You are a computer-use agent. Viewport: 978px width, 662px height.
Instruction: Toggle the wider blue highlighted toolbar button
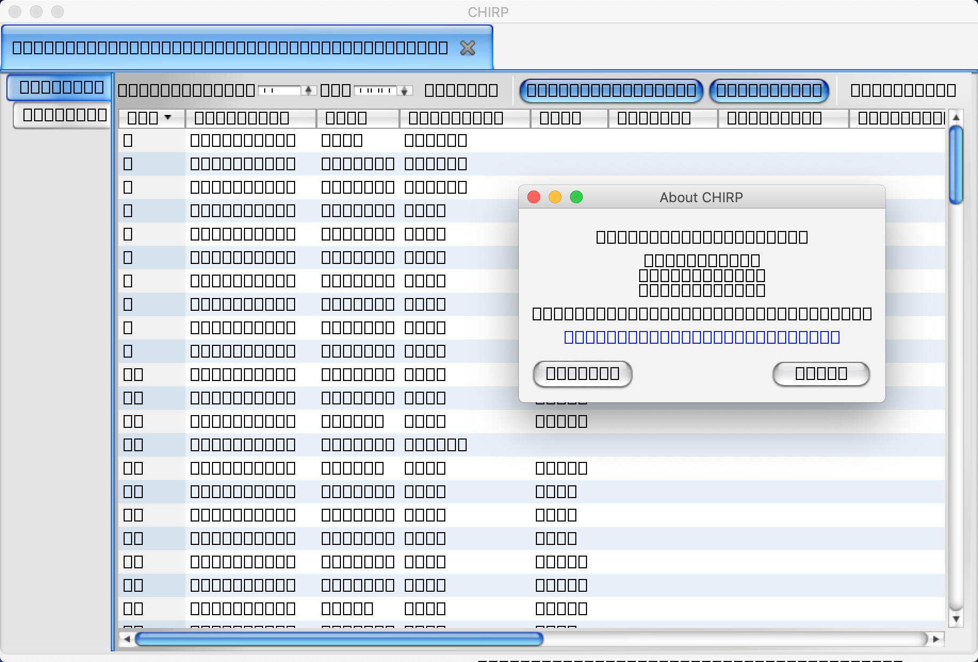pos(612,90)
